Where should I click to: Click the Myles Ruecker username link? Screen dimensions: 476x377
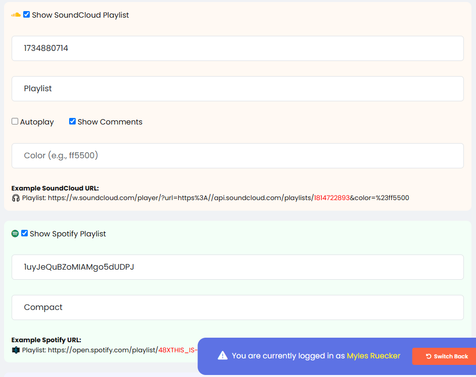[x=373, y=356]
